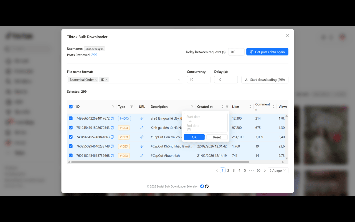
Task: Go to page 60 in pagination
Action: point(258,170)
